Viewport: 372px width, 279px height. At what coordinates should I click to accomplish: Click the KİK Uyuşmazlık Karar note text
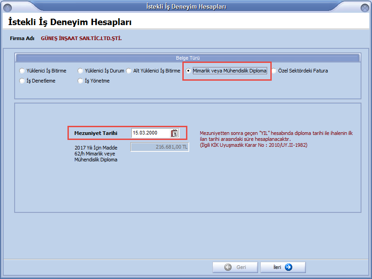click(253, 145)
